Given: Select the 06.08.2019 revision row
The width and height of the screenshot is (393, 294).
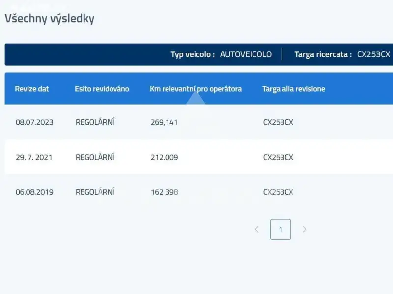Looking at the screenshot, I should 199,192.
